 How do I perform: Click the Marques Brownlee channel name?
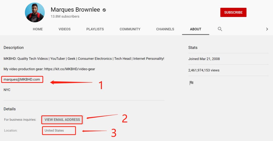pyautogui.click(x=75, y=10)
